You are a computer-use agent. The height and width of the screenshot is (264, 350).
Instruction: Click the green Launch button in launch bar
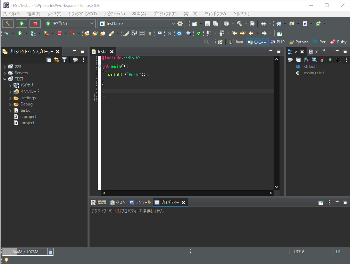click(x=22, y=23)
